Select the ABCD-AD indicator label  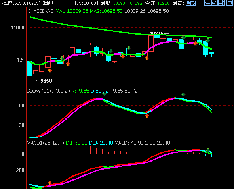click(x=43, y=11)
